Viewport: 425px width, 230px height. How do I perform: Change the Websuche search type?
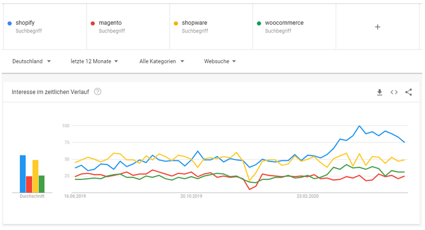coord(220,61)
